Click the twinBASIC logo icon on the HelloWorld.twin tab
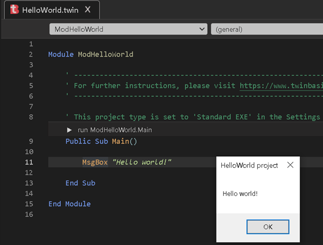 [x=15, y=10]
